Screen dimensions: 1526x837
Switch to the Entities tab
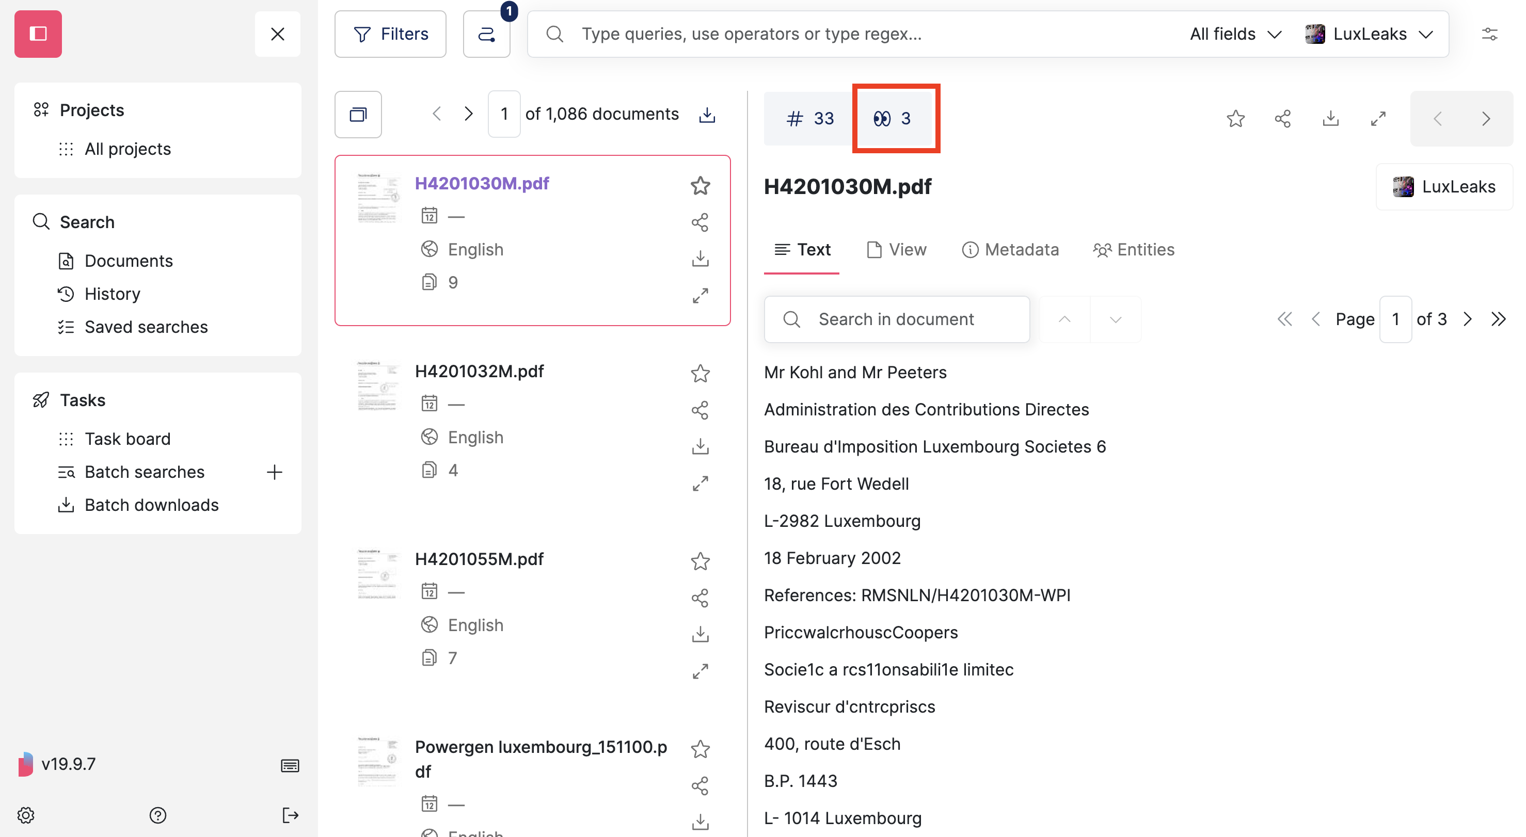click(x=1134, y=250)
